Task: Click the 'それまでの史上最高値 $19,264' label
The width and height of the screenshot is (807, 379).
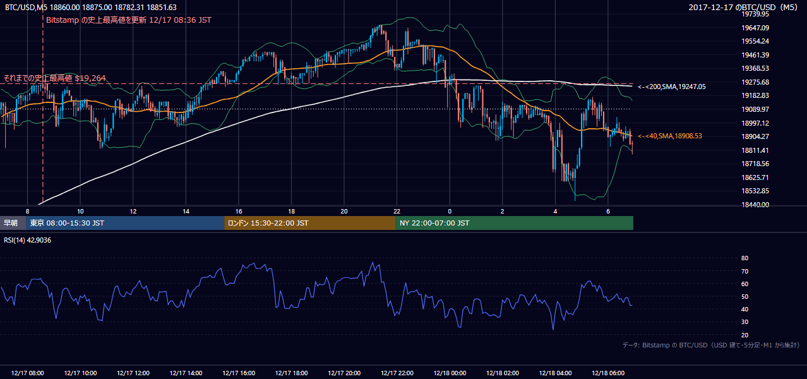Action: (x=55, y=78)
